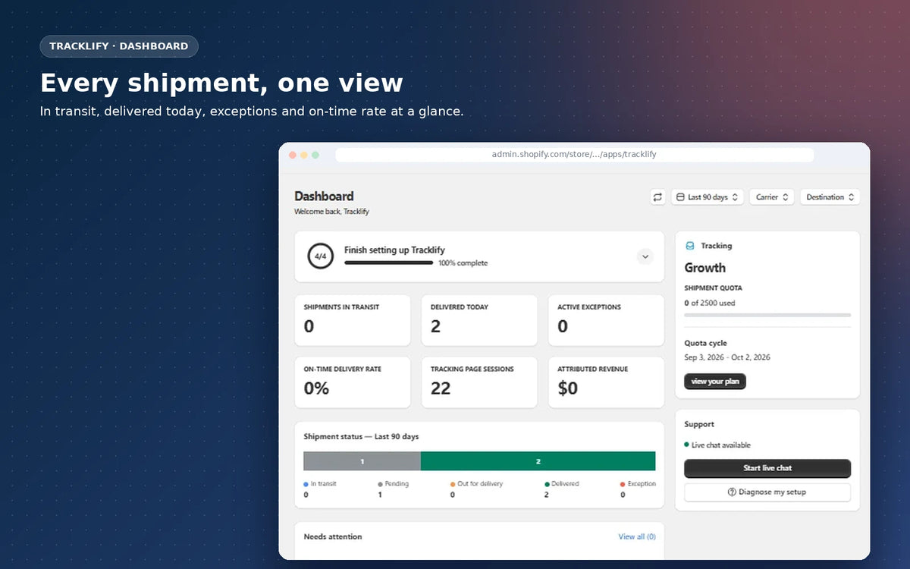This screenshot has width=910, height=569.
Task: Click the Out for delivery legend item
Action: click(x=476, y=489)
